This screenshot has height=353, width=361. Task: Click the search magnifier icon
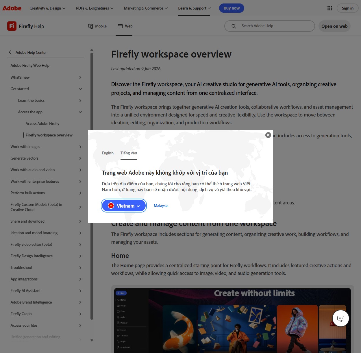pos(234,26)
